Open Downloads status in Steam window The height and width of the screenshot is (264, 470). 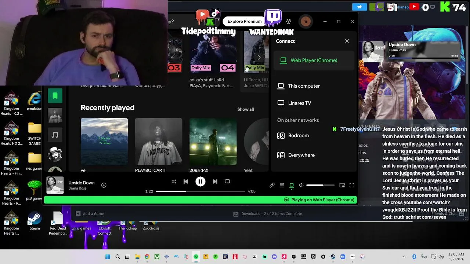268,214
